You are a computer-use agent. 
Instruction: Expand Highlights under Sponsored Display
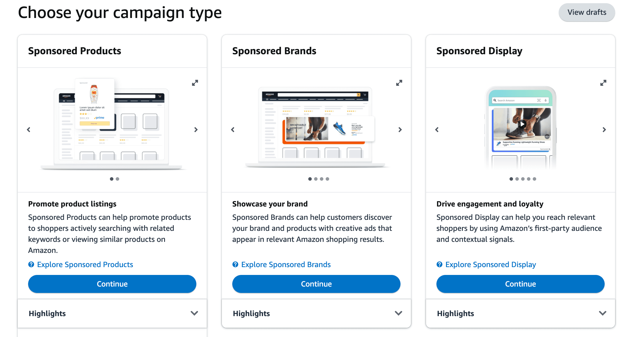(521, 314)
